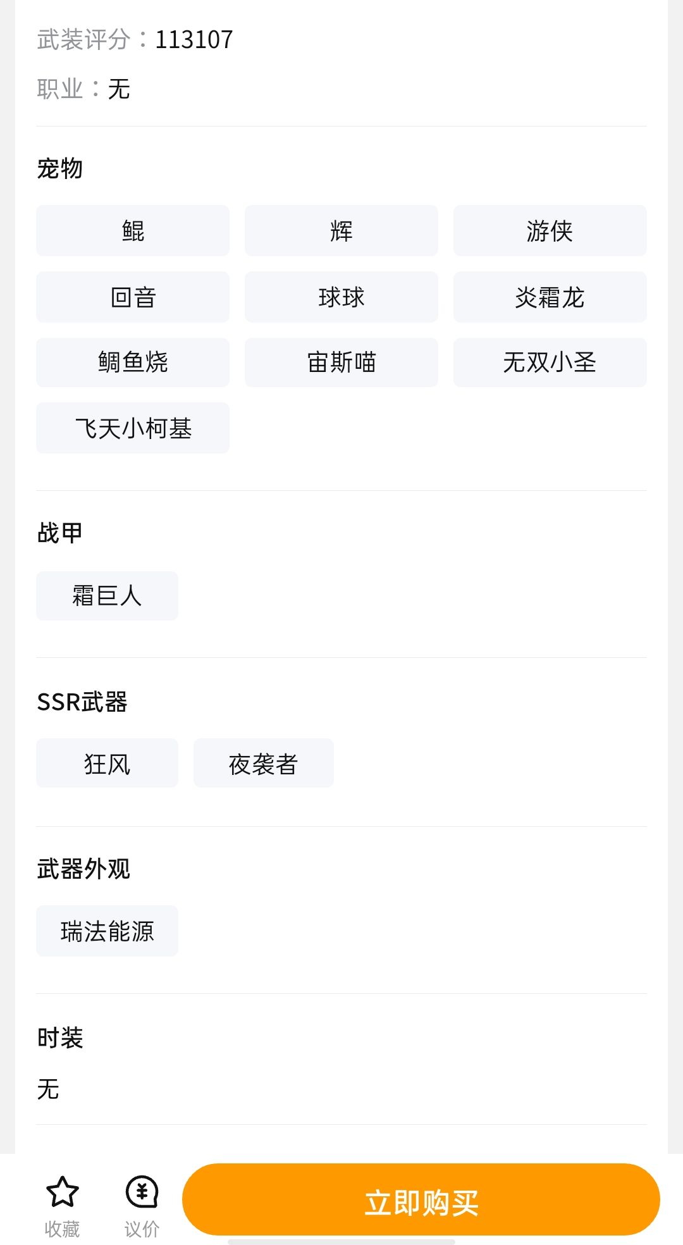Tap the 议价 label in bottom bar
Viewport: 683px width, 1245px height.
click(142, 1229)
